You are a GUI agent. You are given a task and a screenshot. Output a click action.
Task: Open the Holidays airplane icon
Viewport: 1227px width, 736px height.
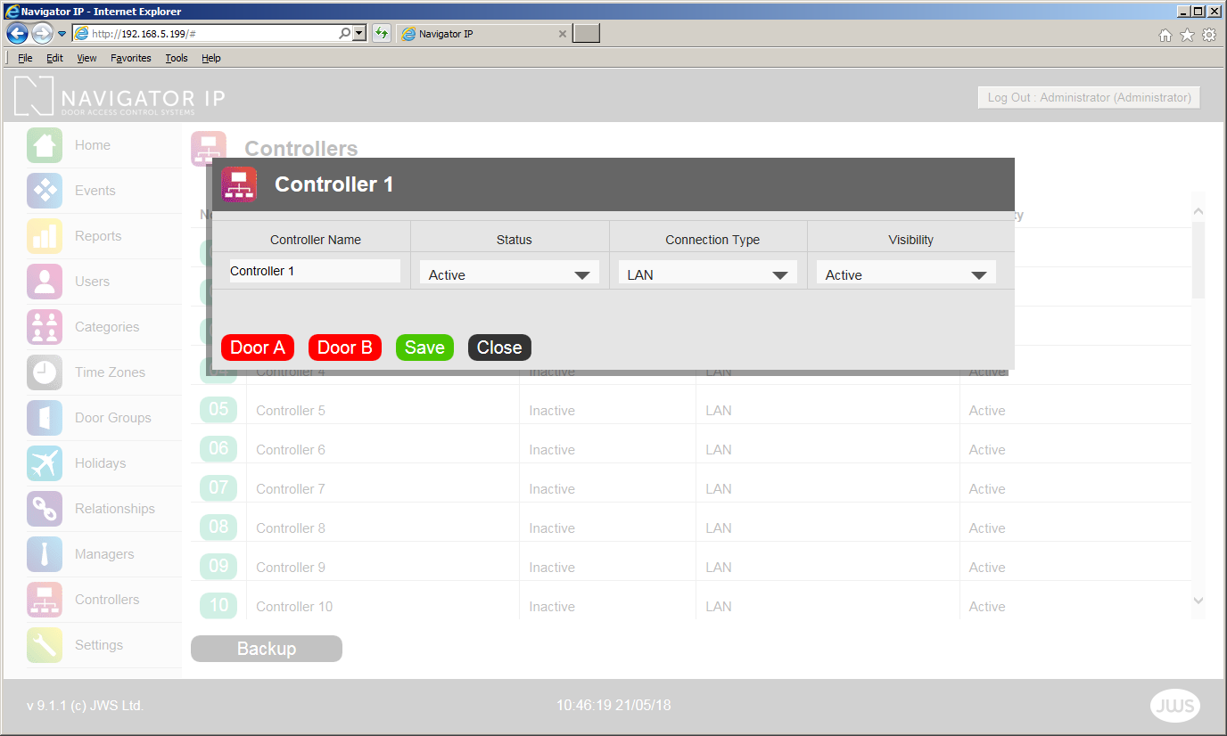pyautogui.click(x=45, y=463)
